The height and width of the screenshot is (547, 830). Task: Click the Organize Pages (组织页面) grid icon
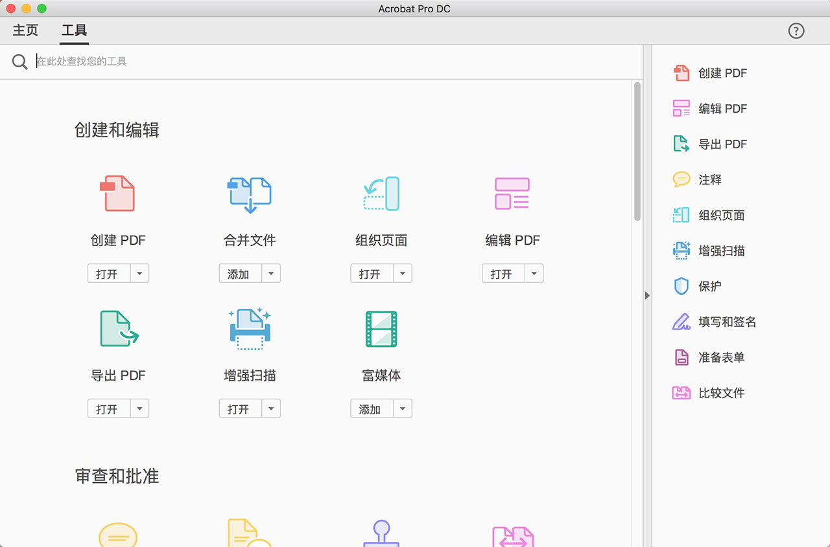(381, 194)
